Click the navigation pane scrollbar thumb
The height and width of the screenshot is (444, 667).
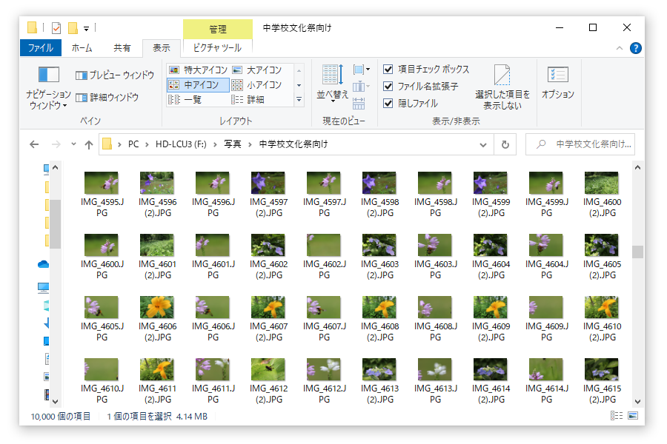tap(56, 223)
